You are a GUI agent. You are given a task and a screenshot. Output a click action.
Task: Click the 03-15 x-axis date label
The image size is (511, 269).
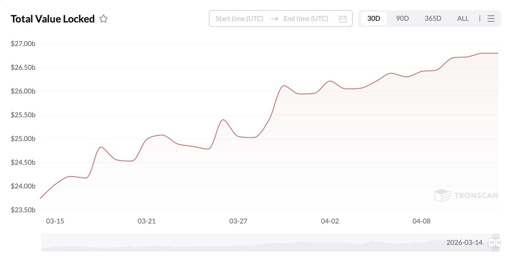coord(55,221)
